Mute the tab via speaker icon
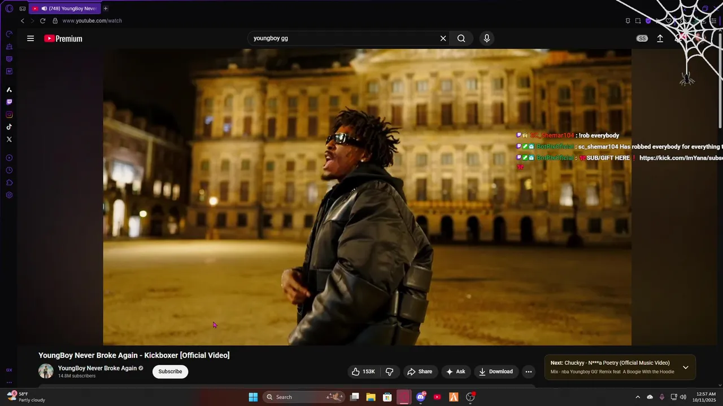Image resolution: width=723 pixels, height=406 pixels. 44,8
